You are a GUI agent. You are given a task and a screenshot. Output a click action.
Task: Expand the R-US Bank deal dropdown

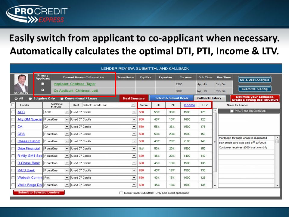103,170
